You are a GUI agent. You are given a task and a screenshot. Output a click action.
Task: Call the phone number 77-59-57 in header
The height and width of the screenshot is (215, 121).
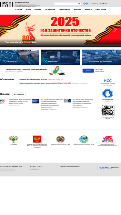(98, 4)
